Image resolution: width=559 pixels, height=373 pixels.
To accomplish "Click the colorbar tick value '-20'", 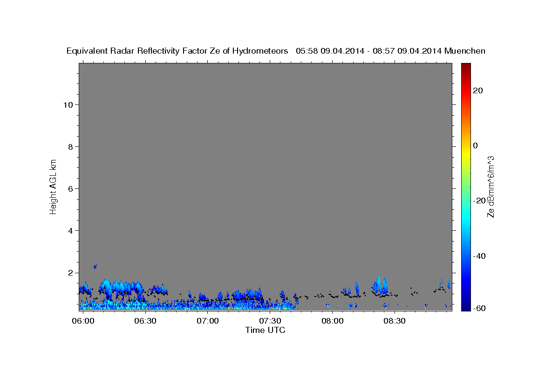I will click(479, 200).
